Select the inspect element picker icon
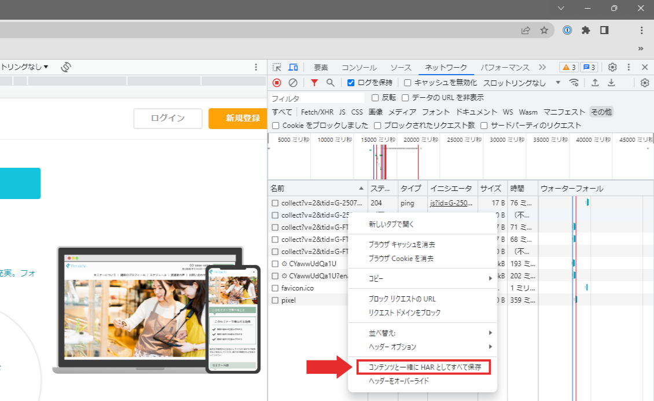This screenshot has height=401, width=654. (277, 67)
